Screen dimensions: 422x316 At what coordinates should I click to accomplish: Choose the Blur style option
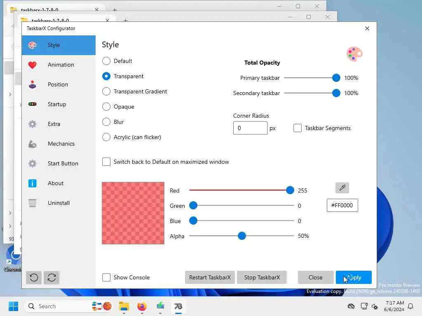coord(106,122)
